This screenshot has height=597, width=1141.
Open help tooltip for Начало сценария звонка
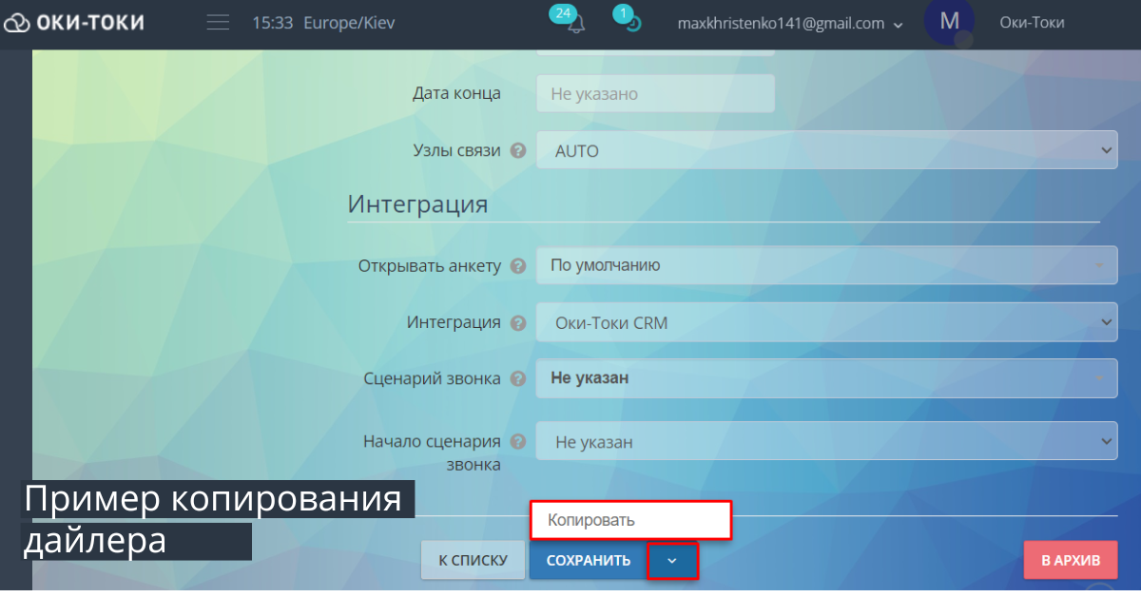point(517,441)
